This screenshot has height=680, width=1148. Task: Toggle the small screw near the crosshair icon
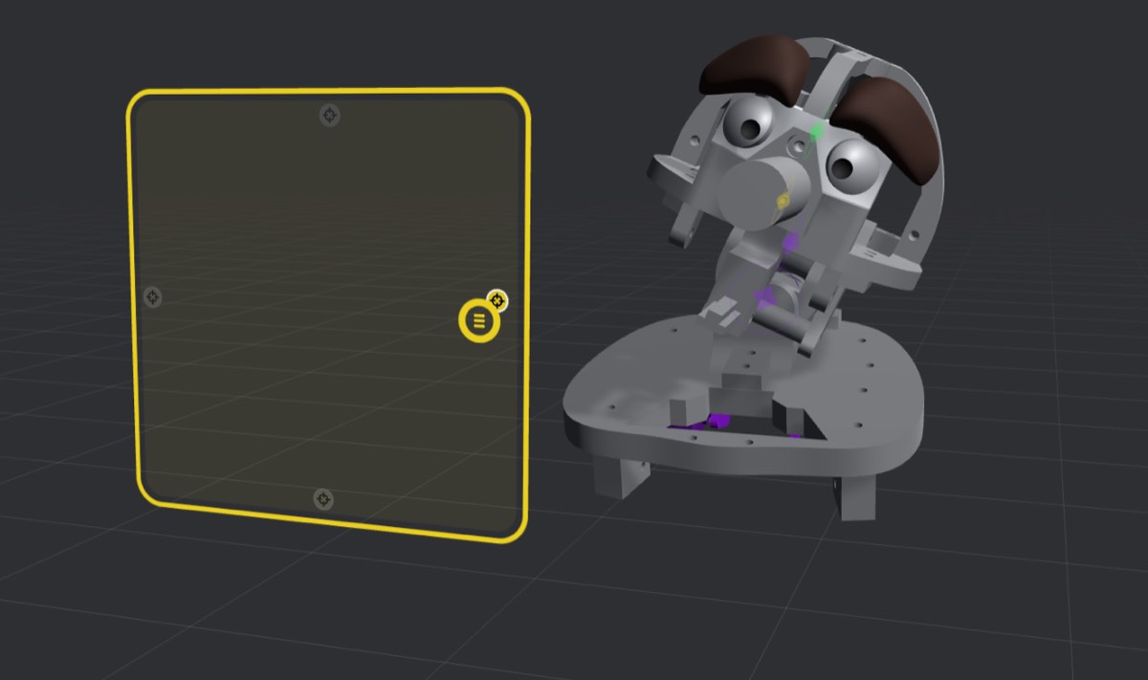click(497, 299)
